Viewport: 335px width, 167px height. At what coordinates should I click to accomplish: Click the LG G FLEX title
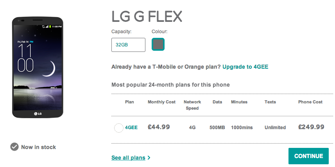pos(147,17)
